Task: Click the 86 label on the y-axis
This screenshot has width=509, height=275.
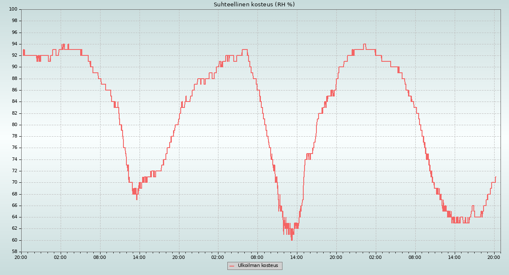Action: tap(14, 90)
